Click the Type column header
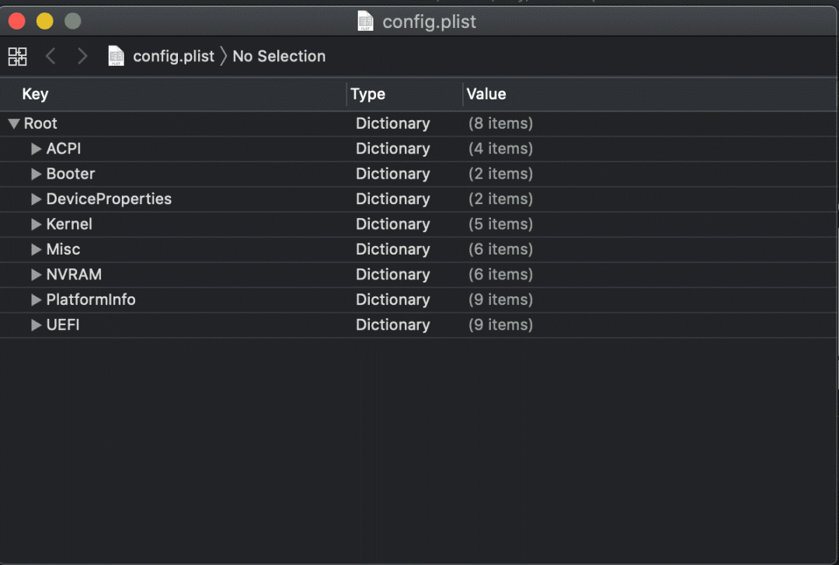 click(367, 94)
